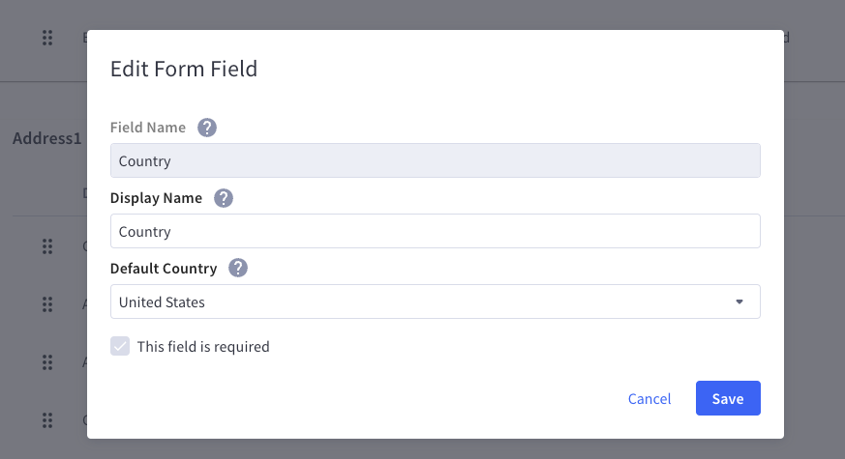This screenshot has width=845, height=459.
Task: Click the second drag handle under Address1
Action: click(x=47, y=304)
